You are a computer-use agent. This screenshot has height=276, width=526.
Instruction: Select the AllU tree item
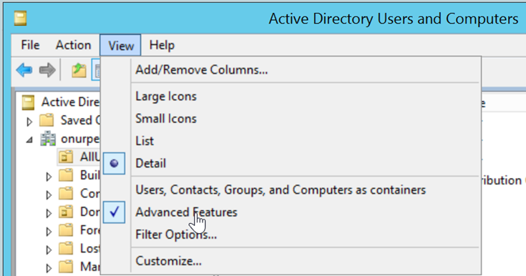79,157
